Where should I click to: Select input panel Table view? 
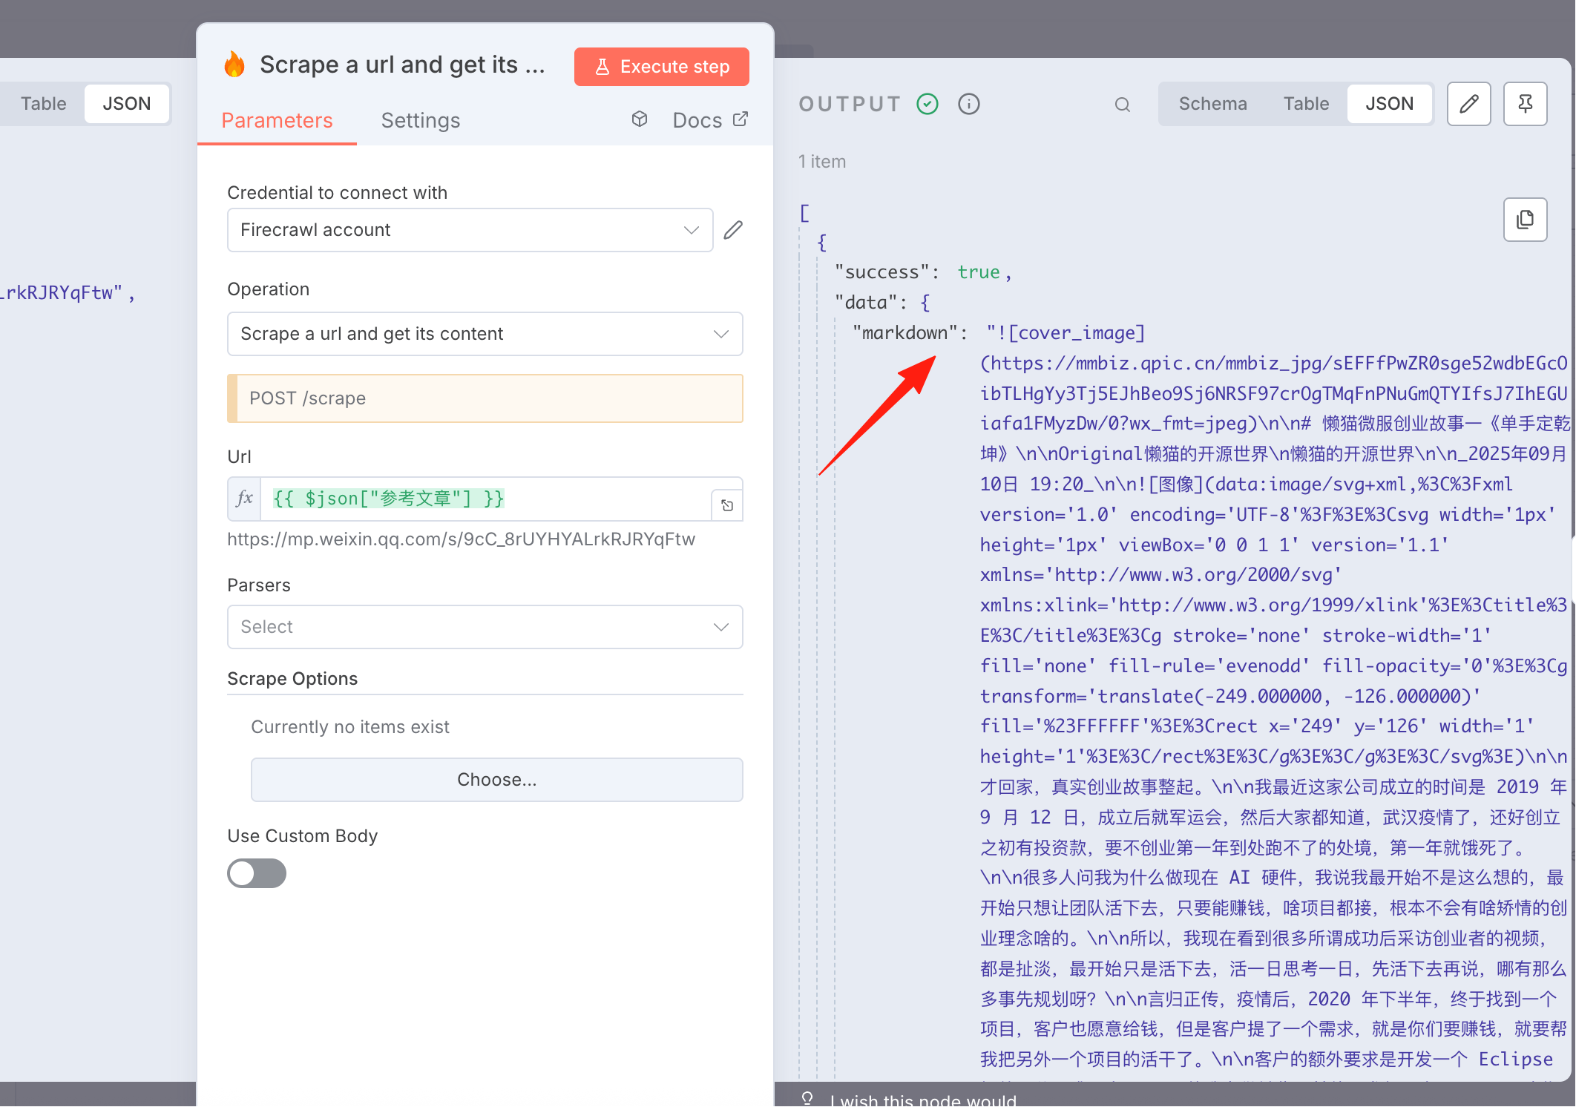pos(44,104)
